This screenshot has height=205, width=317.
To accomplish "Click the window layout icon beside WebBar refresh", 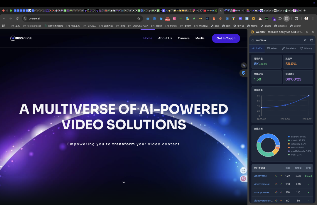I will tap(311, 40).
